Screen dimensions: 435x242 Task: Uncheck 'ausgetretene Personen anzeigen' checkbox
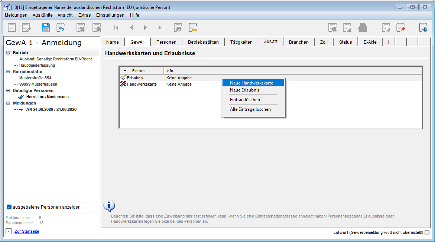(9, 207)
